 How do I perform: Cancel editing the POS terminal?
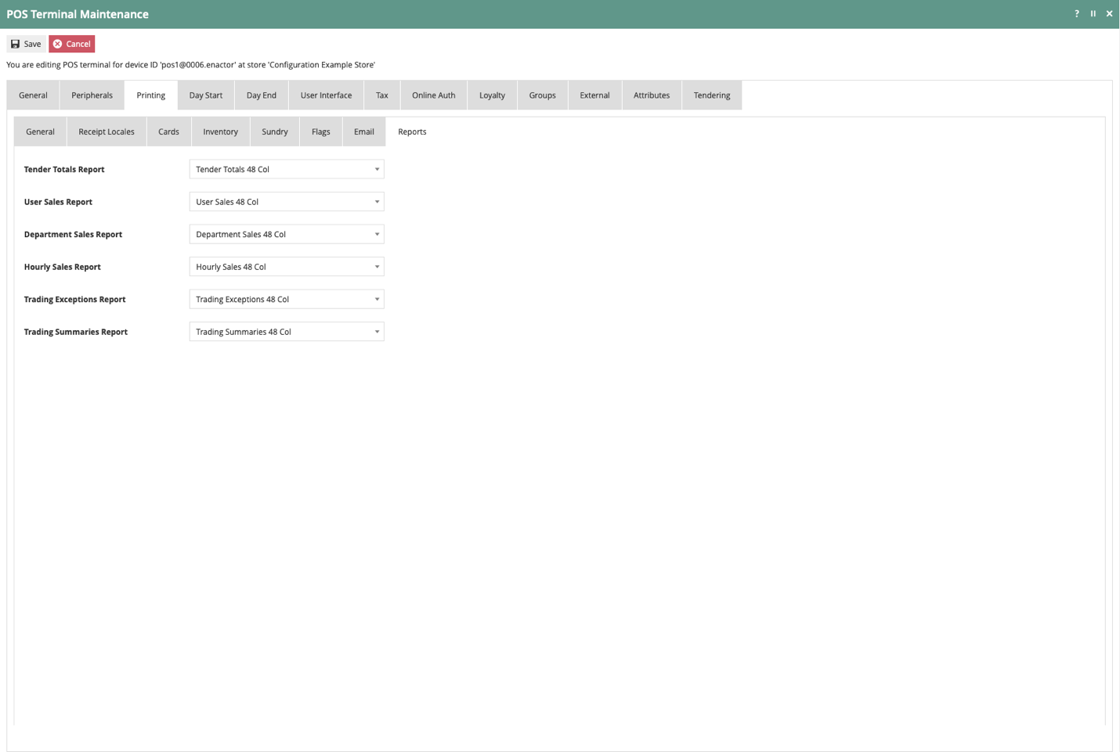[x=71, y=44]
